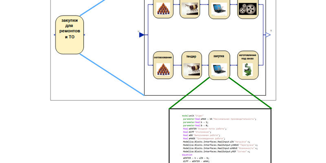Click the connector between 'закупка' and 'изготовление под заказ'
Viewport: 326px width, 163px height.
[233, 65]
